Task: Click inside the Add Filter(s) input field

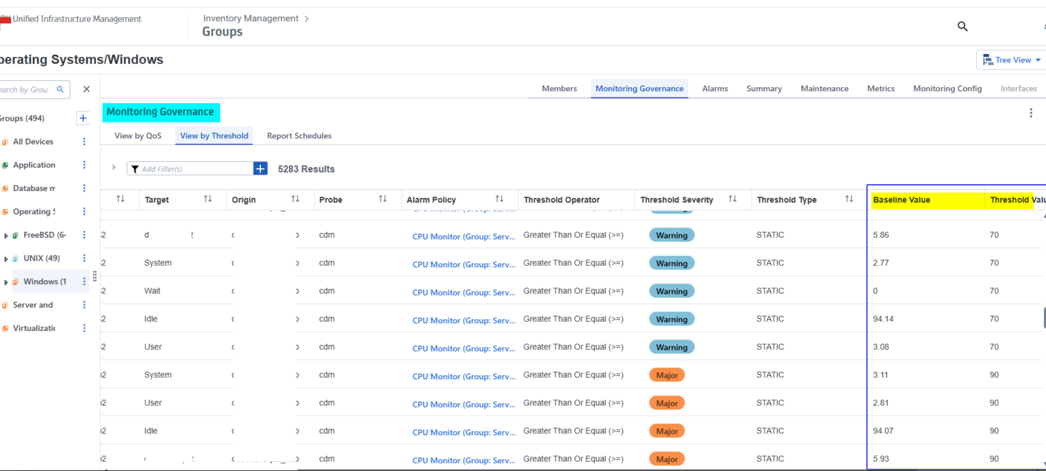Action: 189,168
